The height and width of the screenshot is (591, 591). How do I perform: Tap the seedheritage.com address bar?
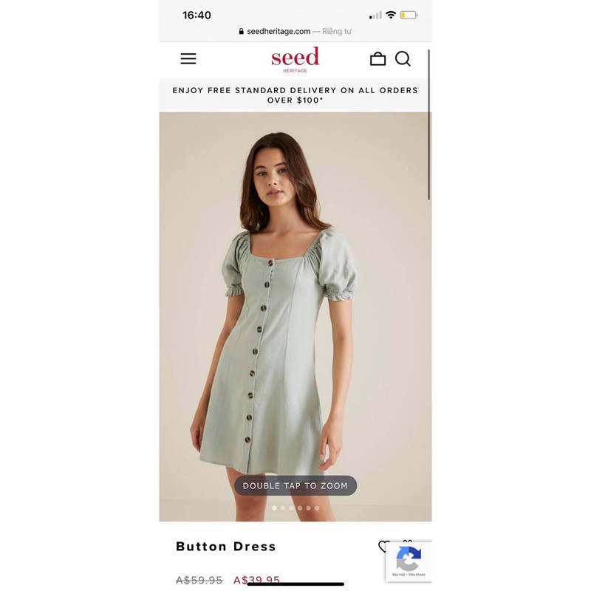click(295, 31)
